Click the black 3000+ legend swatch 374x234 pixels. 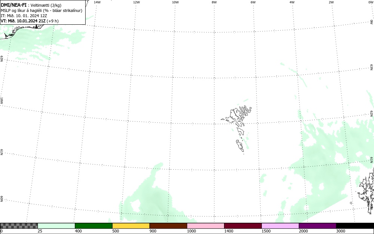pyautogui.click(x=355, y=226)
